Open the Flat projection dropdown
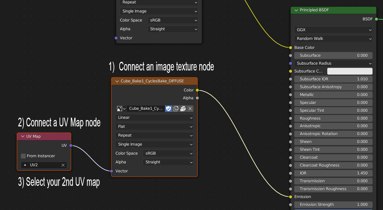The image size is (383, 210). pyautogui.click(x=155, y=127)
